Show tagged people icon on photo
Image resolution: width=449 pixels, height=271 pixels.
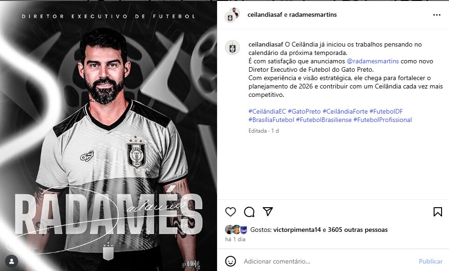tap(12, 261)
